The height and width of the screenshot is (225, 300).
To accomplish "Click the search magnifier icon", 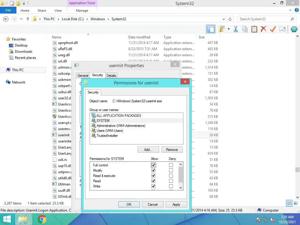I will pyautogui.click(x=292, y=19).
